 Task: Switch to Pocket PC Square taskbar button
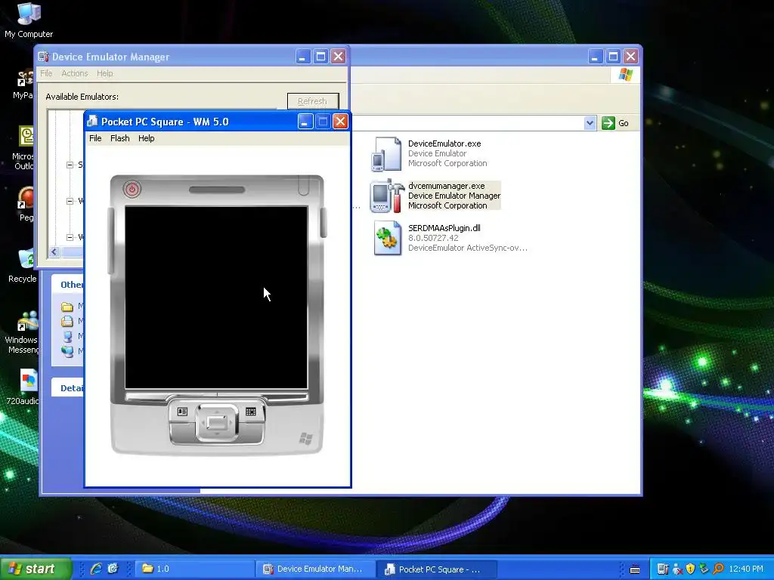click(x=436, y=569)
